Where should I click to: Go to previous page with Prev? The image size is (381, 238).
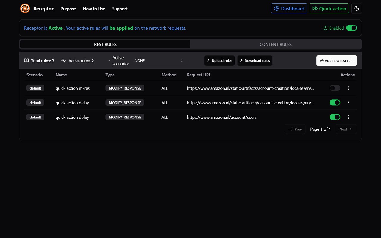coord(295,129)
